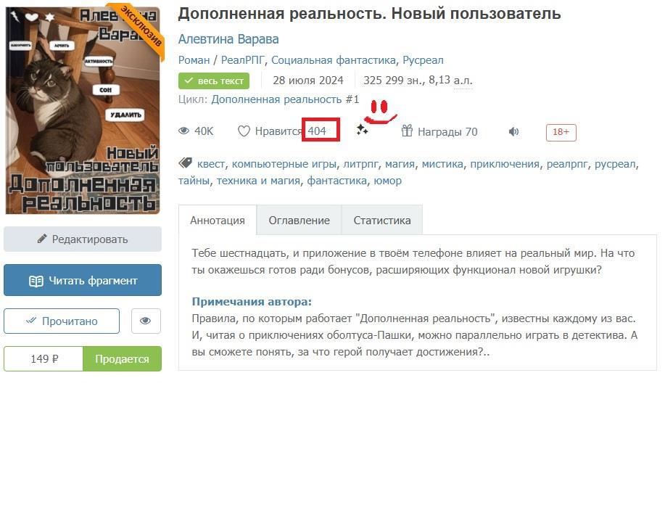Open the Статистика tab
Screen dimensions: 665x526
coord(381,220)
